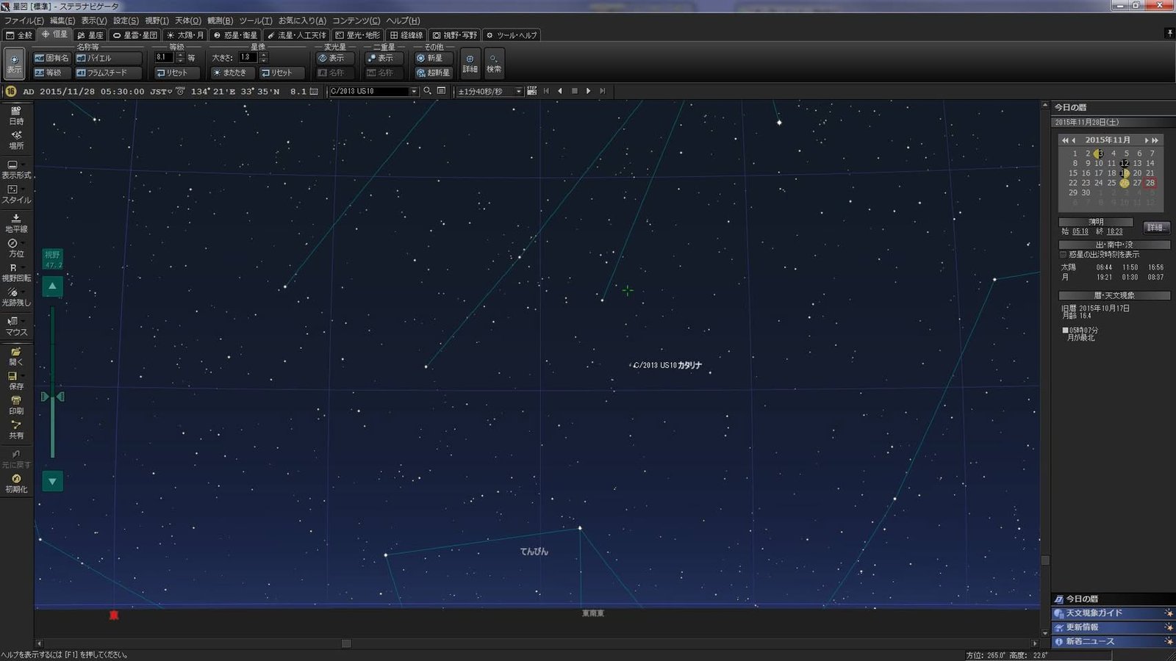
Task: Open the 場所 location setting icon
Action: [x=16, y=140]
